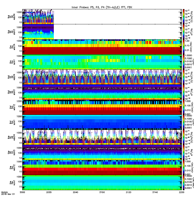Click the color bar beside the fbk scm1 panel
194x207 pixels.
[184, 183]
